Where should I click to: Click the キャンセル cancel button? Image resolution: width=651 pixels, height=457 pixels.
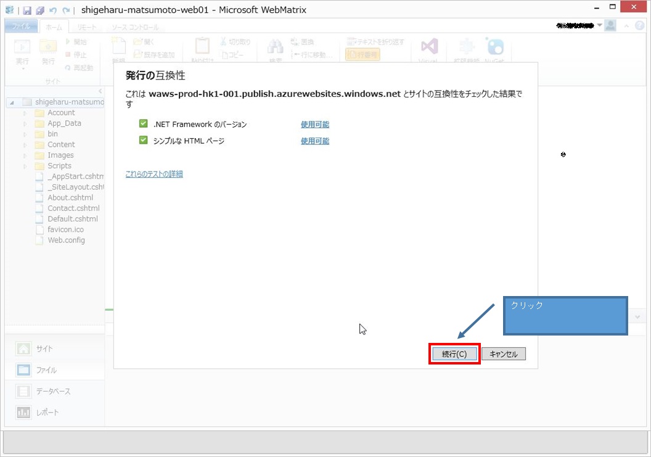click(504, 354)
